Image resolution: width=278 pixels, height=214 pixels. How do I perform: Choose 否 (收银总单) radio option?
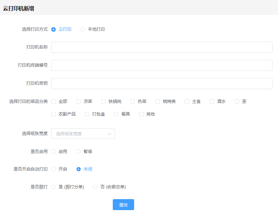click(x=95, y=187)
